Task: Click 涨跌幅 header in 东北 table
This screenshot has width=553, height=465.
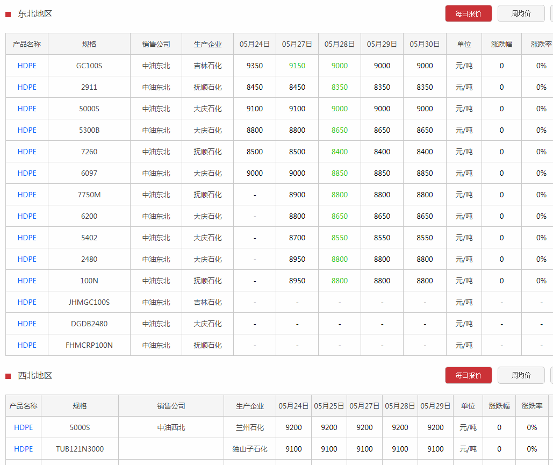Action: [x=501, y=44]
